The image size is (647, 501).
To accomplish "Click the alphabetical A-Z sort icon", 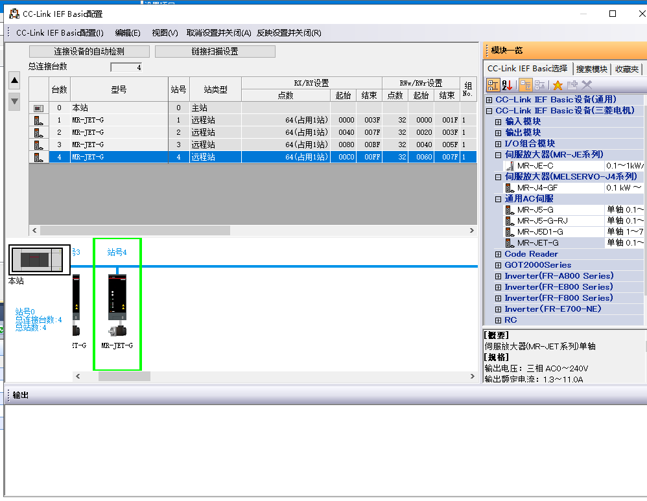I will point(508,85).
